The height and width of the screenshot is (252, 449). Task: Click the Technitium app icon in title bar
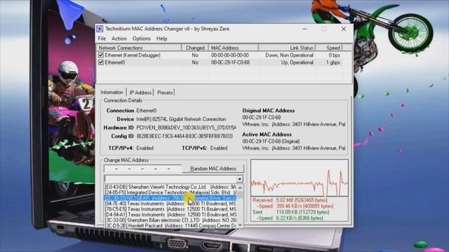(x=100, y=29)
